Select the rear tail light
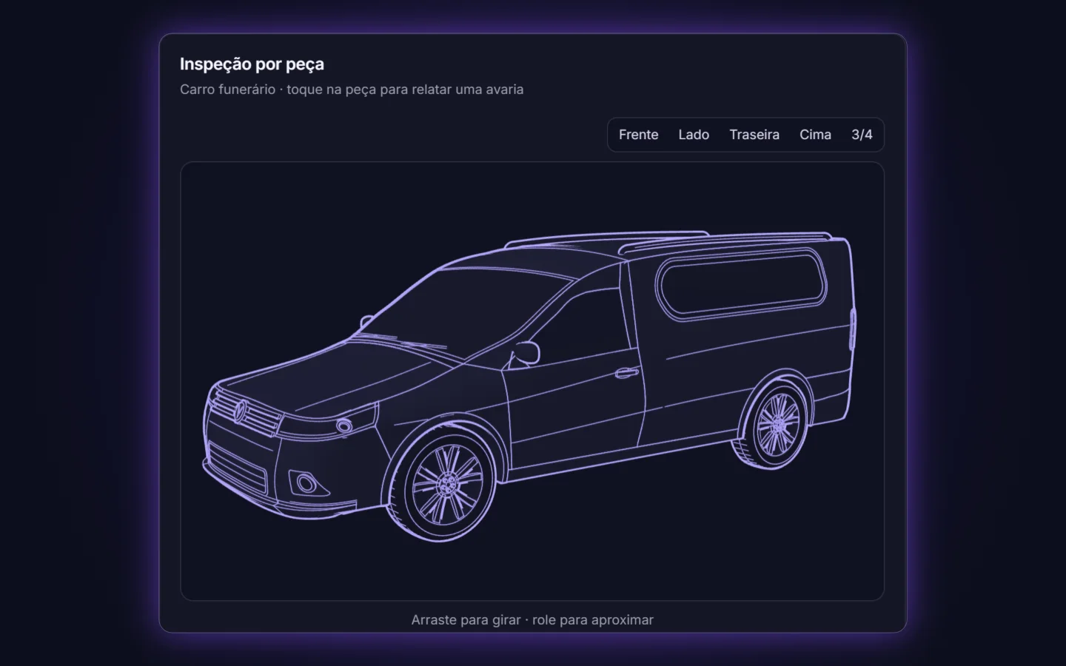This screenshot has width=1066, height=666. pyautogui.click(x=853, y=329)
